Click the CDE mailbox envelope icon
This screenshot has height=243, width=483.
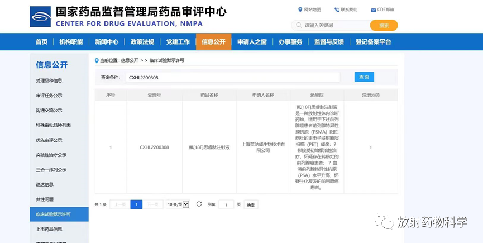(x=373, y=9)
